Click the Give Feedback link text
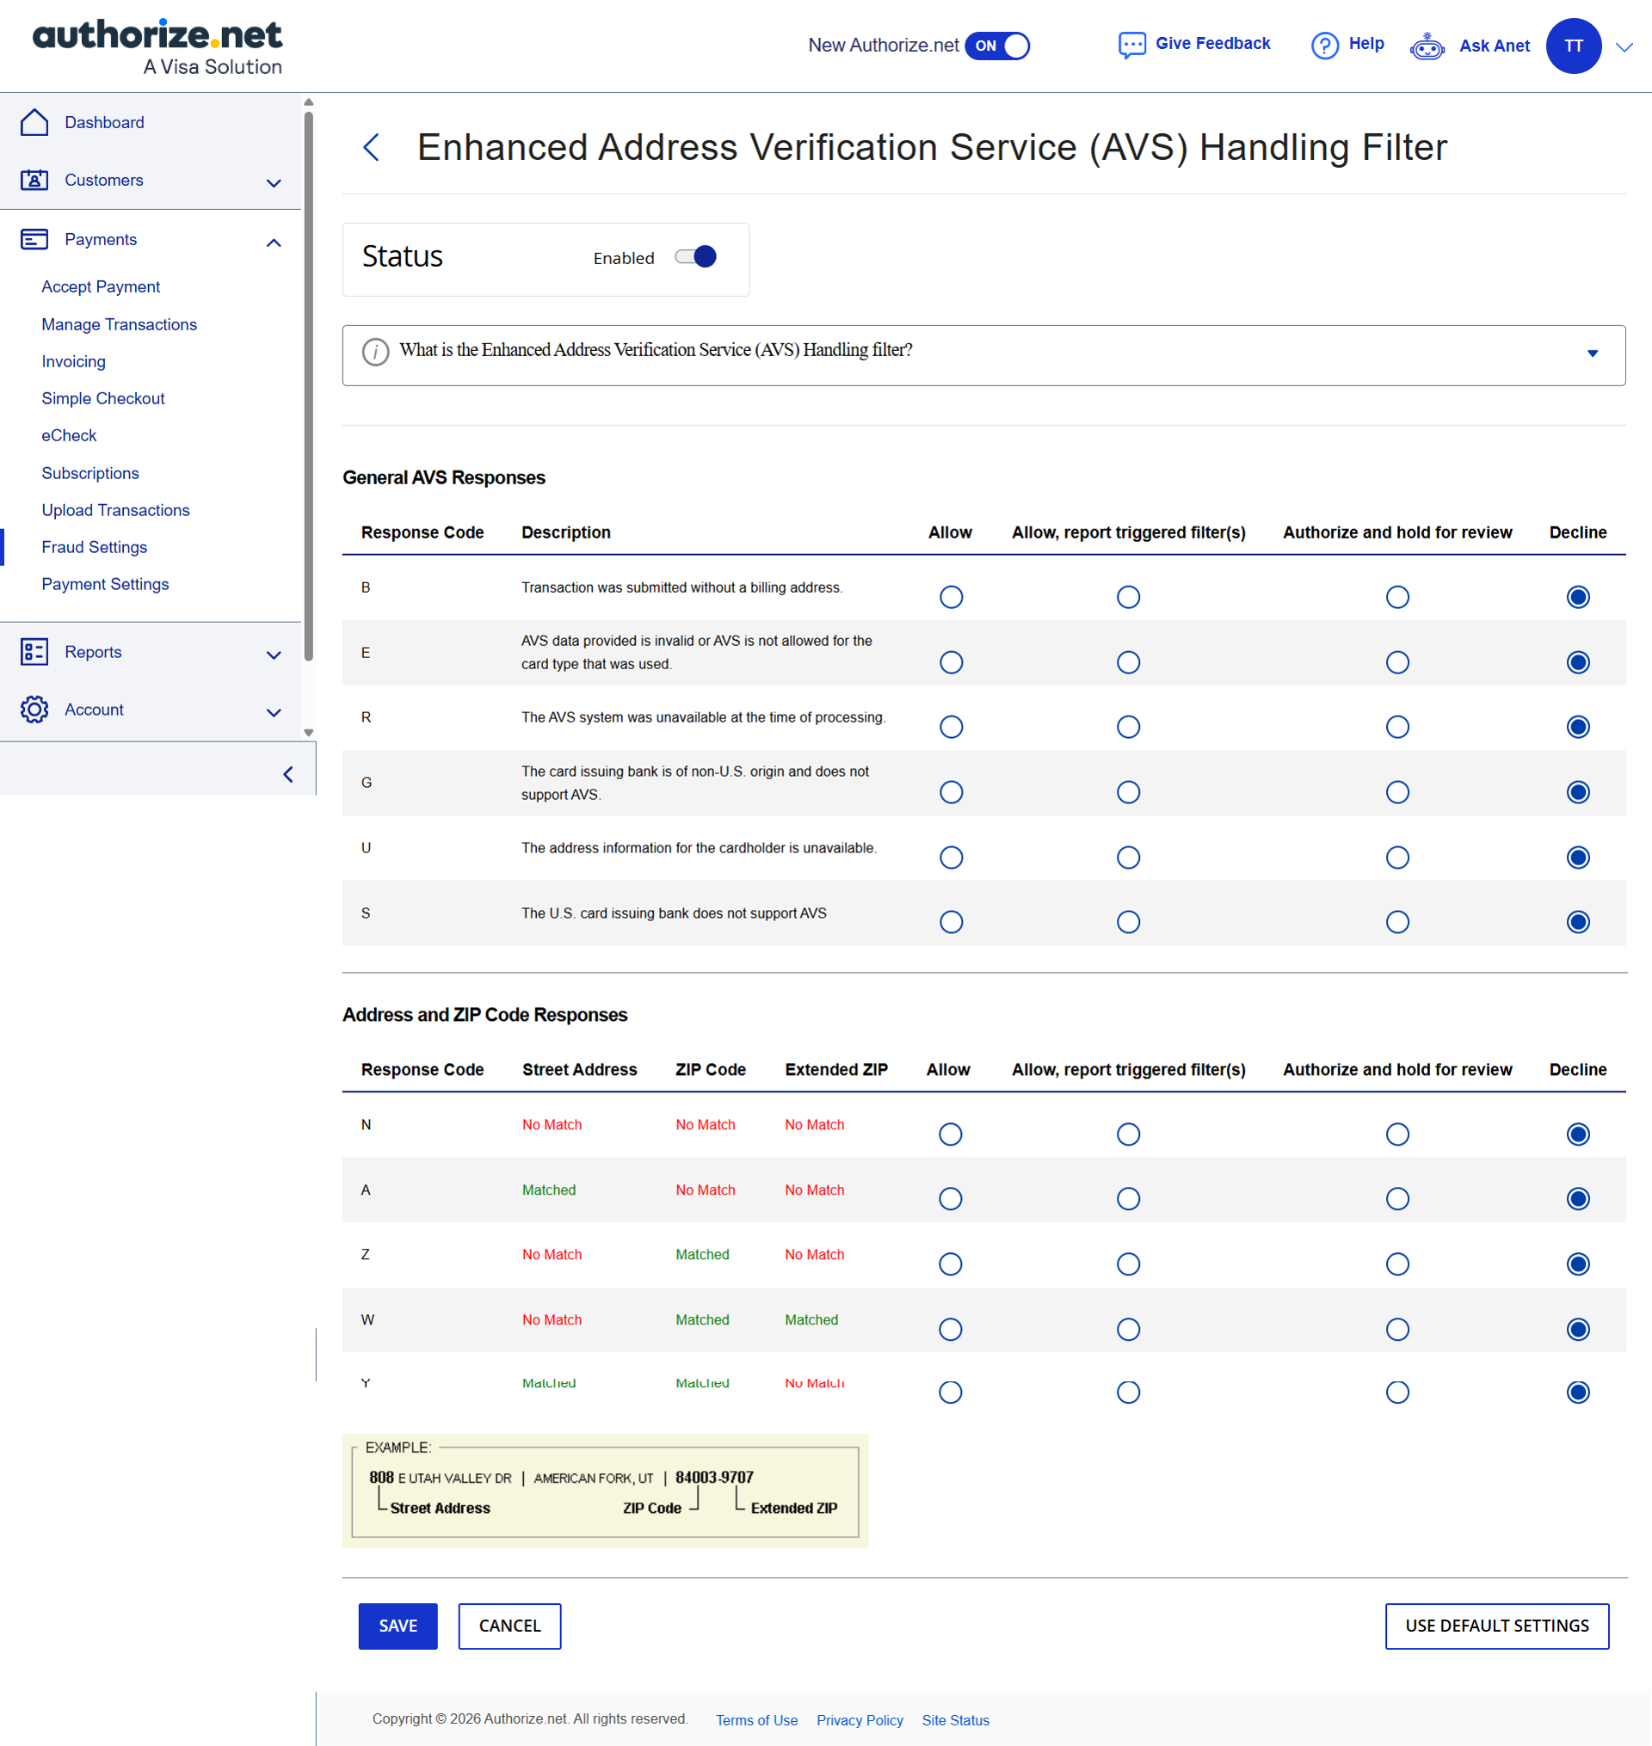This screenshot has width=1652, height=1746. tap(1212, 43)
